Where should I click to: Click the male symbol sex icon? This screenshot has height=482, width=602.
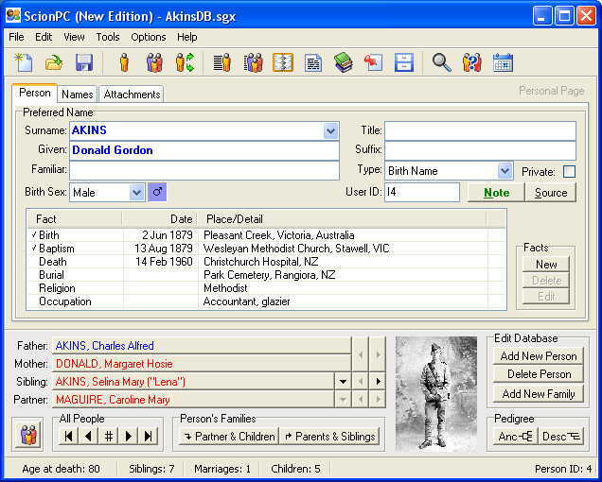coord(157,192)
